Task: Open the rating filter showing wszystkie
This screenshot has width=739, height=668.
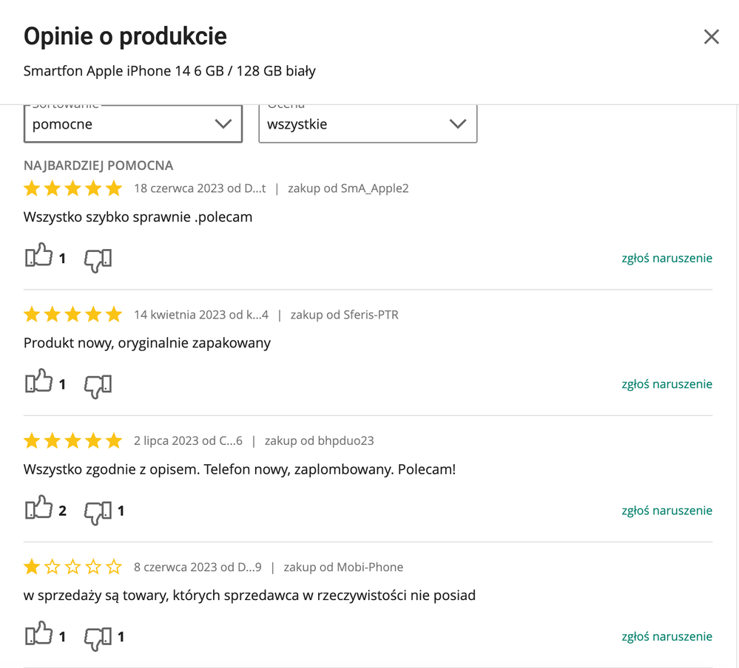Action: (368, 124)
